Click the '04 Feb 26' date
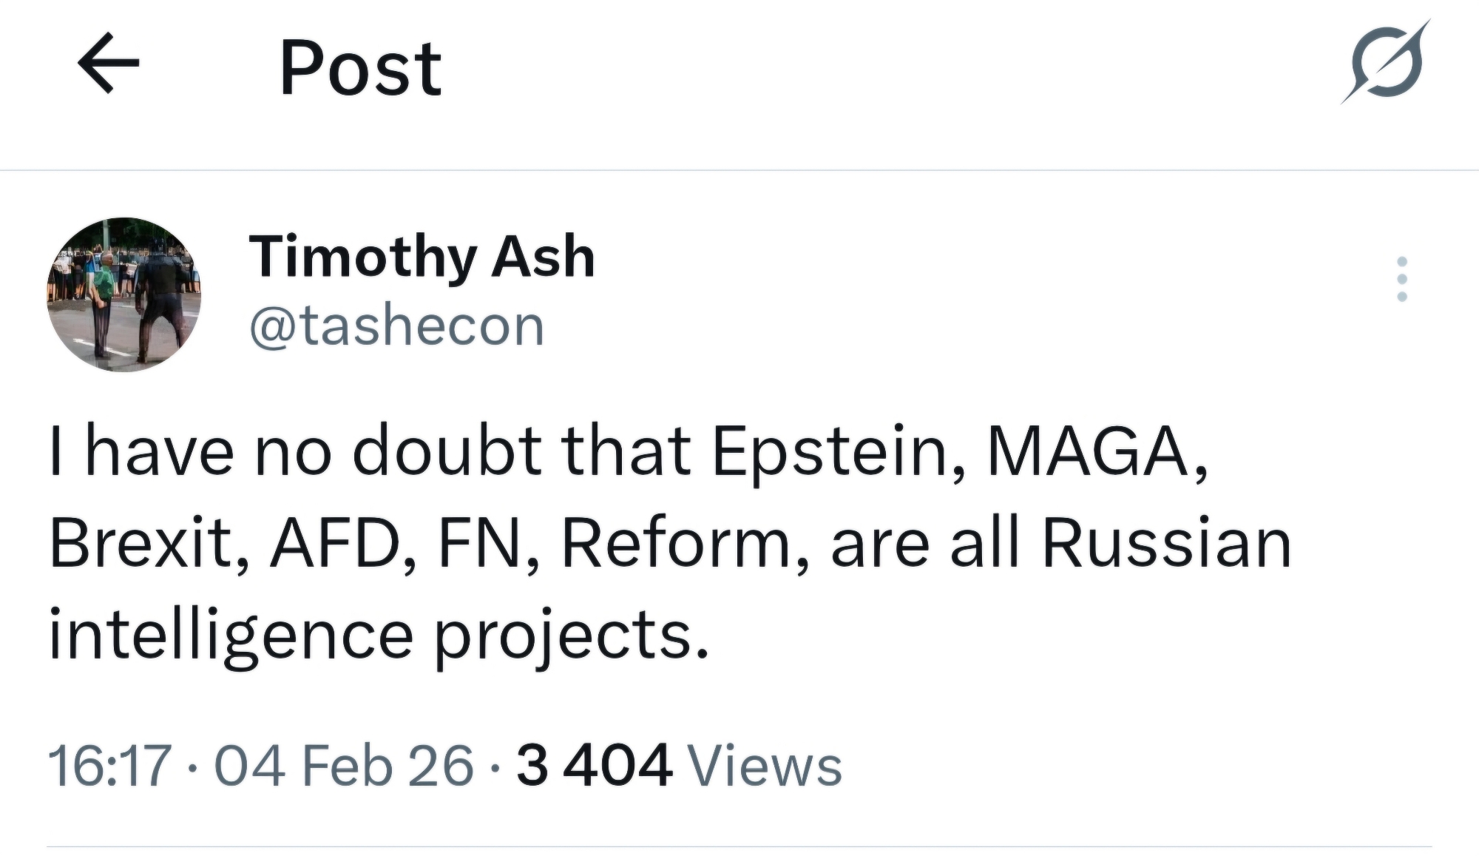 (344, 766)
